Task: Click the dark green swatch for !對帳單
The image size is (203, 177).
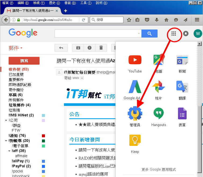Action: (x=43, y=141)
